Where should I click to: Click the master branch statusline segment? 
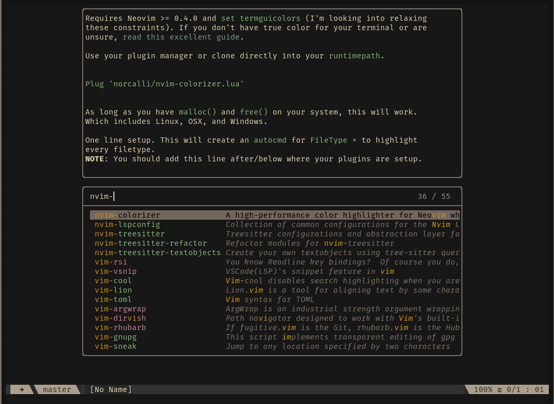pos(57,389)
